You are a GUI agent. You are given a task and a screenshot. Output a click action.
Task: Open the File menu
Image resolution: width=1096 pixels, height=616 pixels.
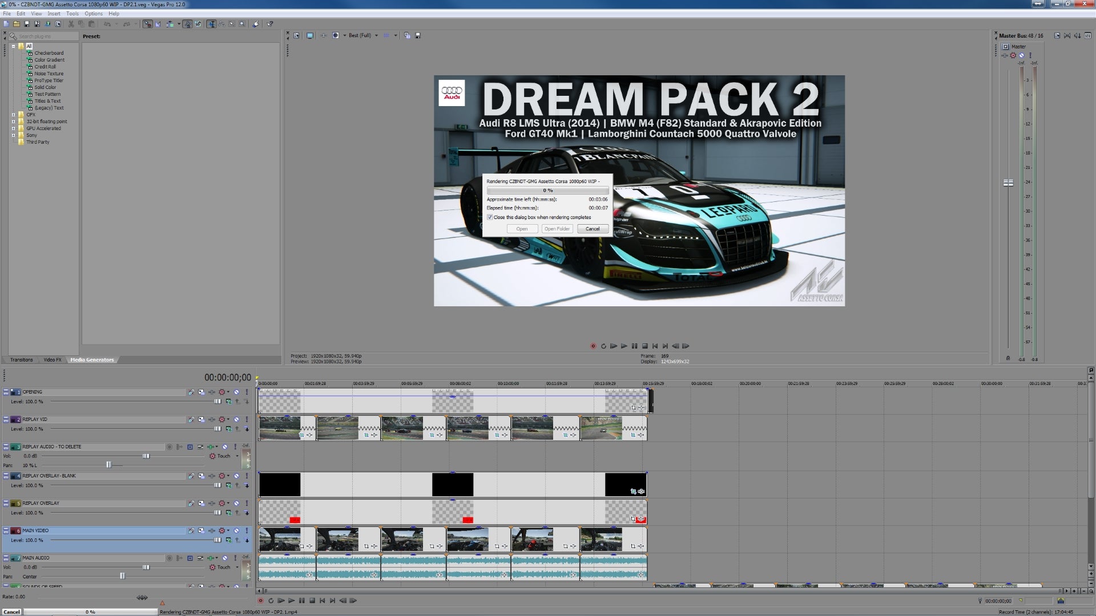(x=7, y=14)
